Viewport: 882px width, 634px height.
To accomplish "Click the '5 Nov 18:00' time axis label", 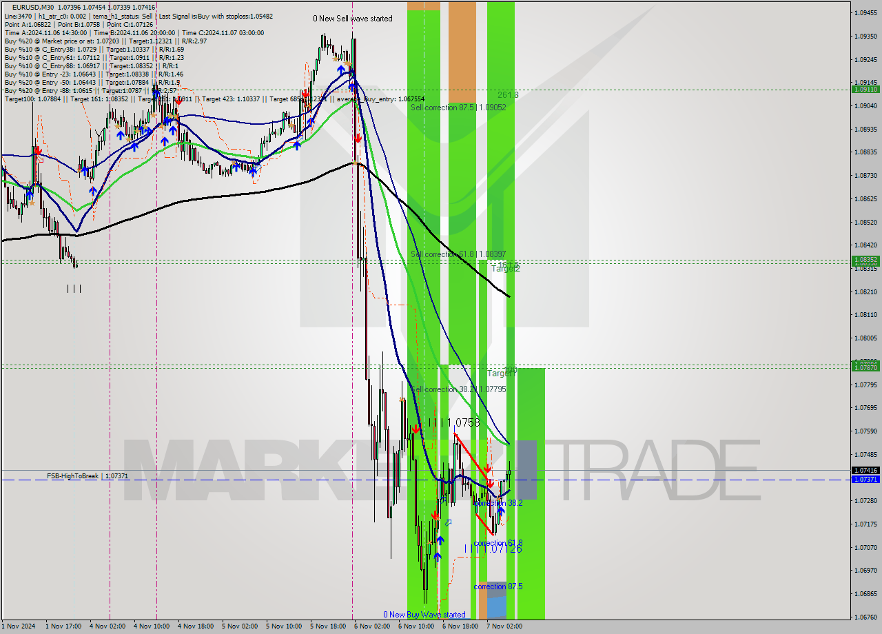I will [328, 626].
